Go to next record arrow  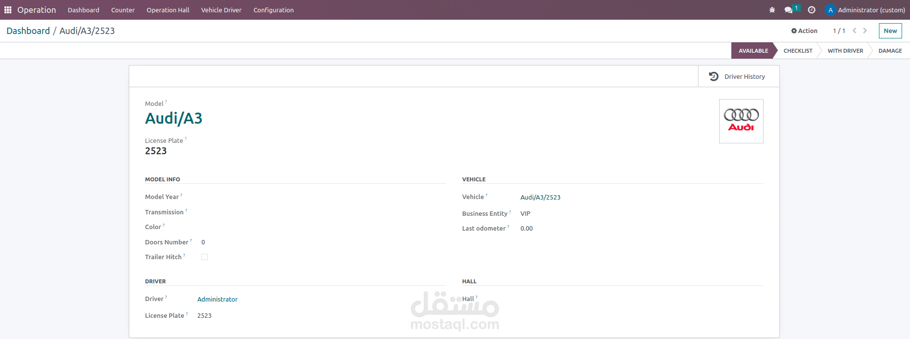click(x=865, y=31)
